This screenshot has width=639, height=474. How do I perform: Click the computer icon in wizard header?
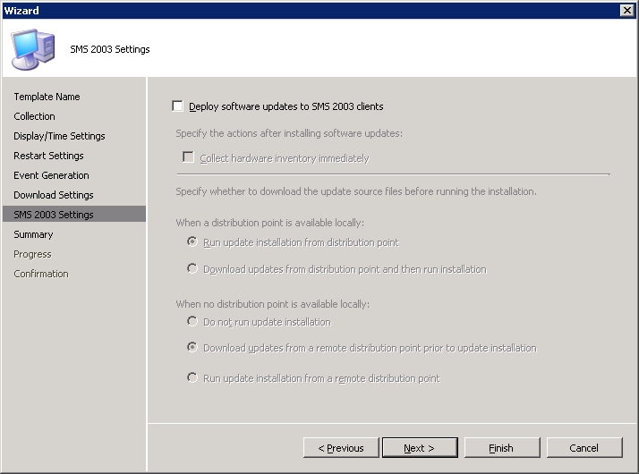[x=33, y=49]
